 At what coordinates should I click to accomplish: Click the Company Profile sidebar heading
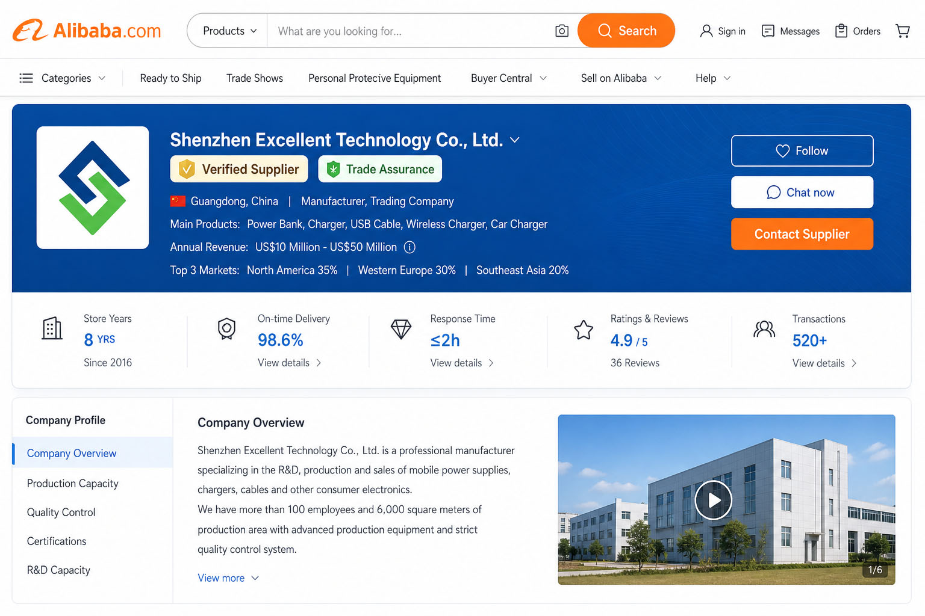(66, 420)
